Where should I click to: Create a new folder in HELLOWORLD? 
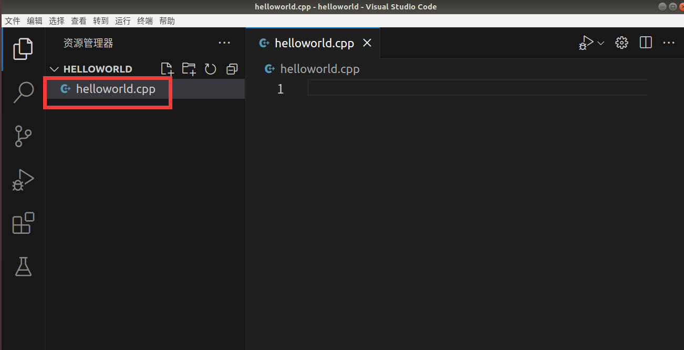point(189,69)
